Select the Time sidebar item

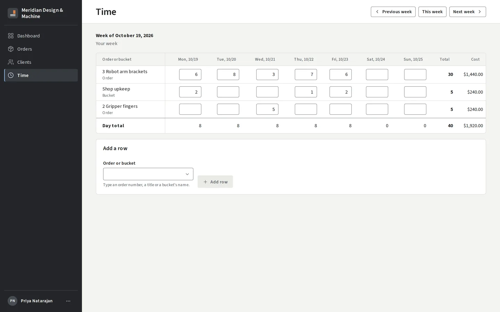pyautogui.click(x=41, y=75)
